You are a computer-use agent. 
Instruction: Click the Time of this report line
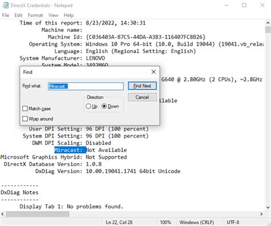pyautogui.click(x=83, y=23)
